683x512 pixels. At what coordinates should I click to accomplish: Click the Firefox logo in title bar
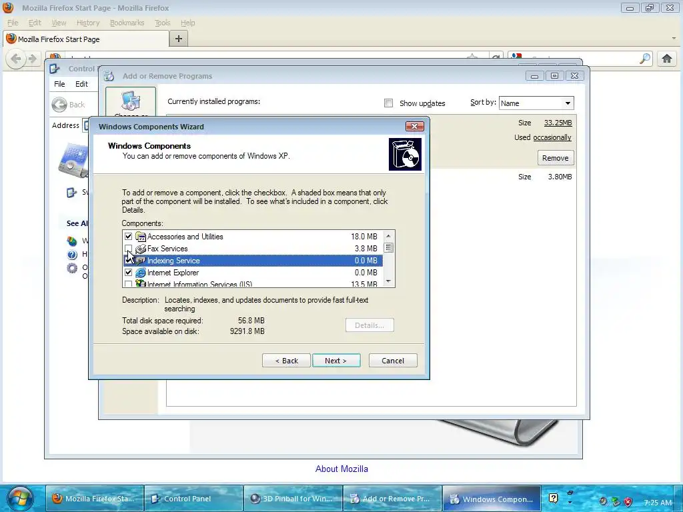pos(8,7)
